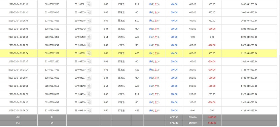Select the timestamp 2026-02-04 05:28:45
This screenshot has width=280, height=127.
[19, 20]
